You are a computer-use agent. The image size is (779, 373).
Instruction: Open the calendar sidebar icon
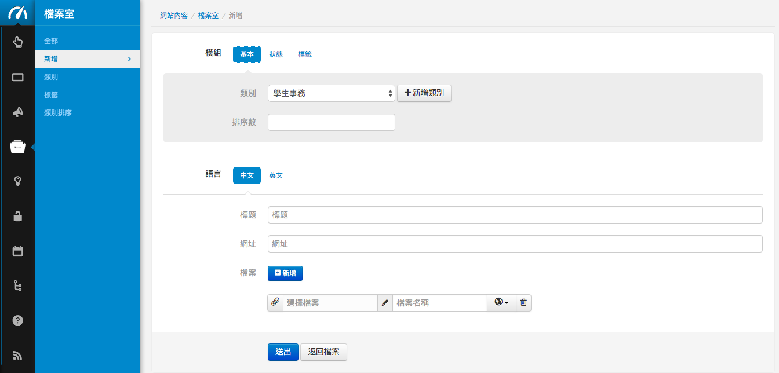[x=17, y=251]
